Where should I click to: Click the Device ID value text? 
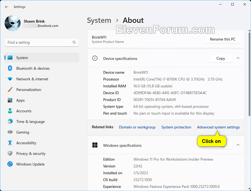(170, 93)
